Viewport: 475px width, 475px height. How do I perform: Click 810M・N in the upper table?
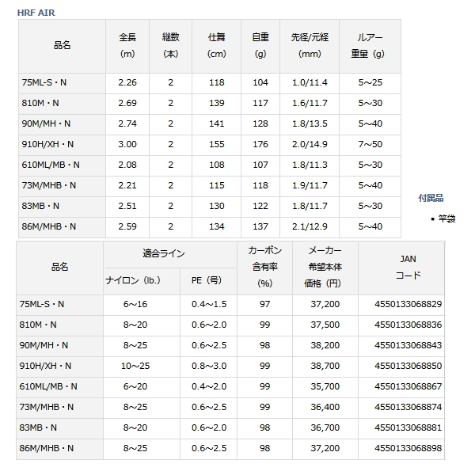40,103
